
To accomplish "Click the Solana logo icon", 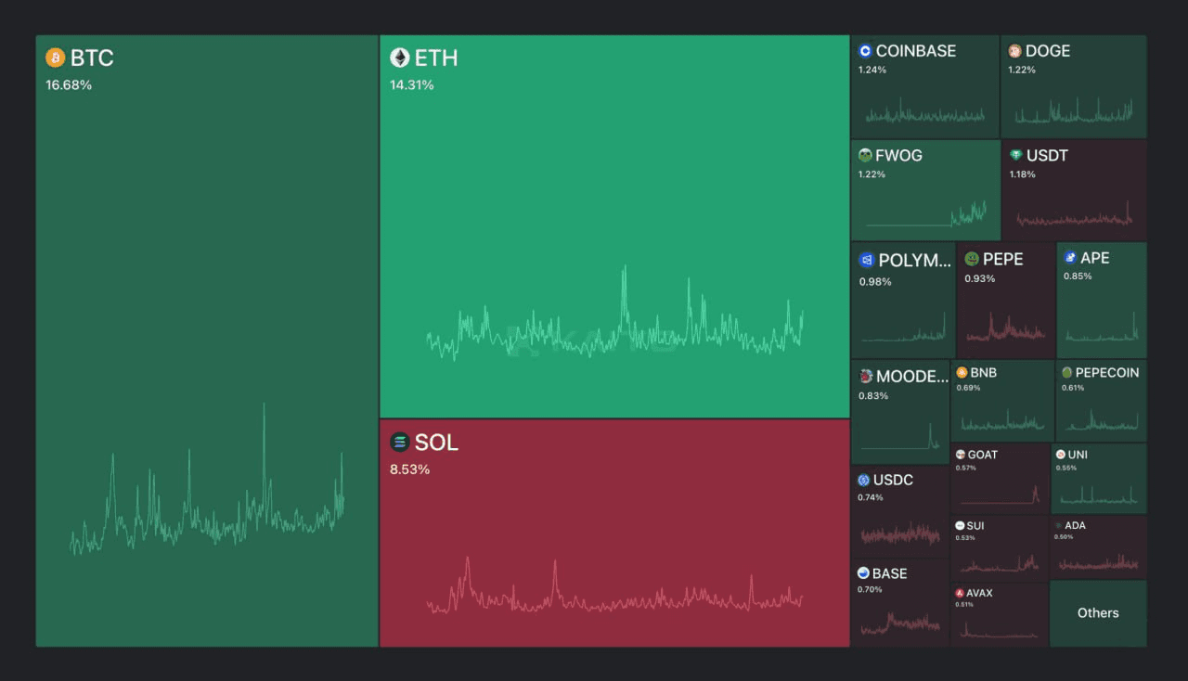I will pos(400,443).
